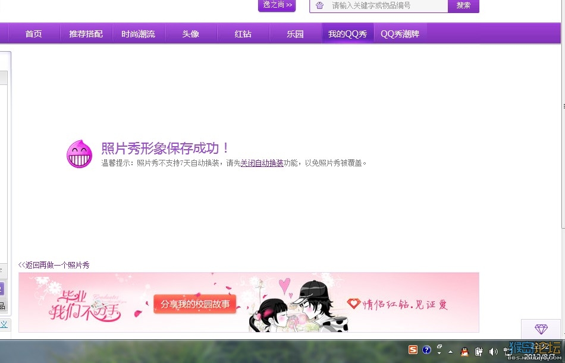This screenshot has height=363, width=565.
Task: Click the 逸之尚 >> button
Action: click(277, 5)
